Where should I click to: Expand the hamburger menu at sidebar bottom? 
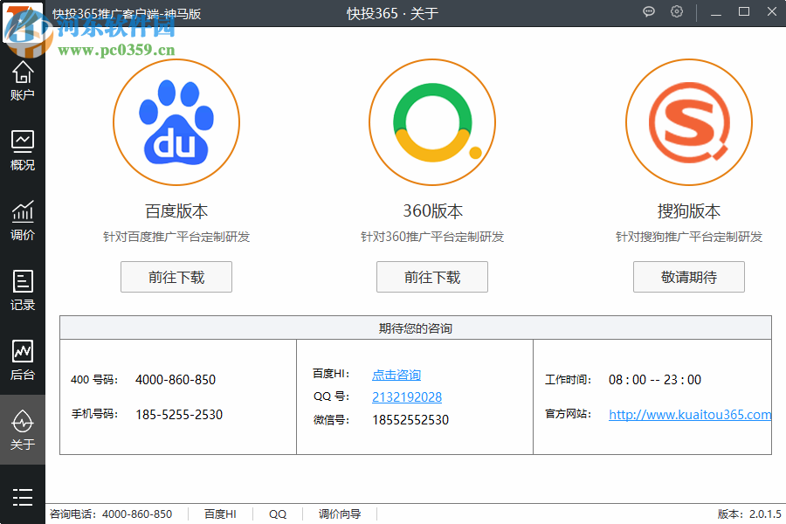click(x=23, y=497)
